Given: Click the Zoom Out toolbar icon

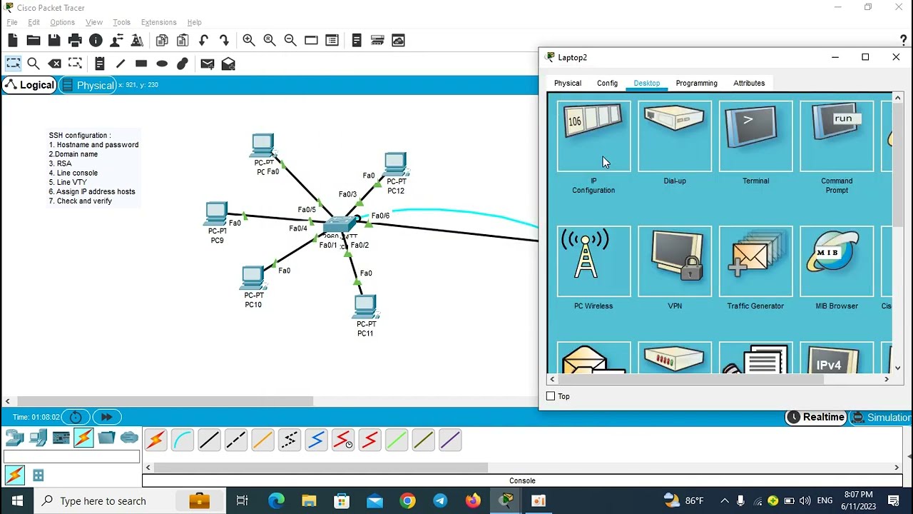Looking at the screenshot, I should pos(290,41).
